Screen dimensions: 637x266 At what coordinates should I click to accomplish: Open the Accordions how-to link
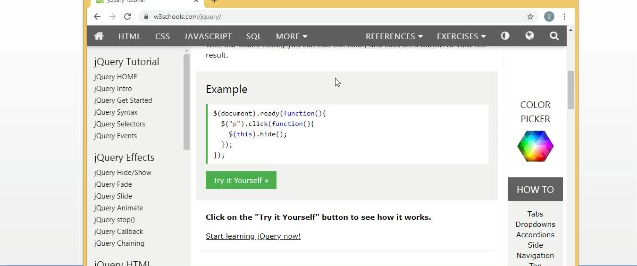coord(535,234)
